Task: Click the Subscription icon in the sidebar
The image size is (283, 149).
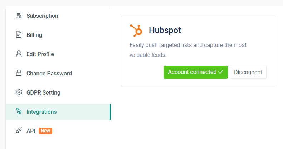Action: coord(19,16)
